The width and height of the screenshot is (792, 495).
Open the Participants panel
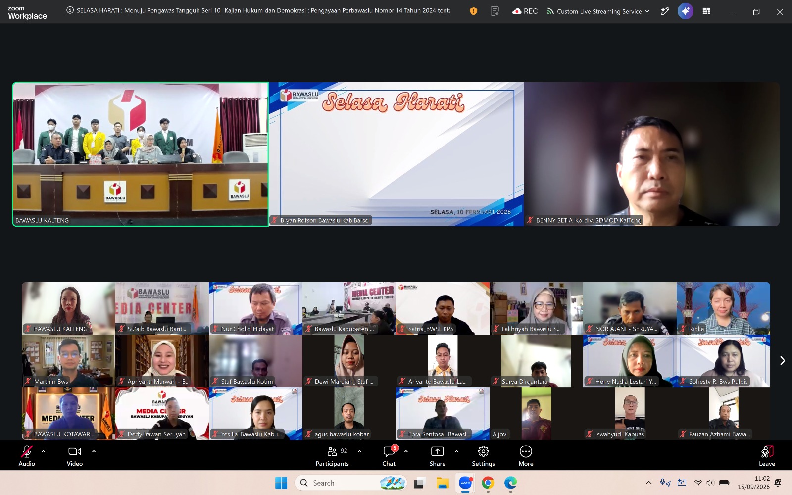tap(332, 455)
